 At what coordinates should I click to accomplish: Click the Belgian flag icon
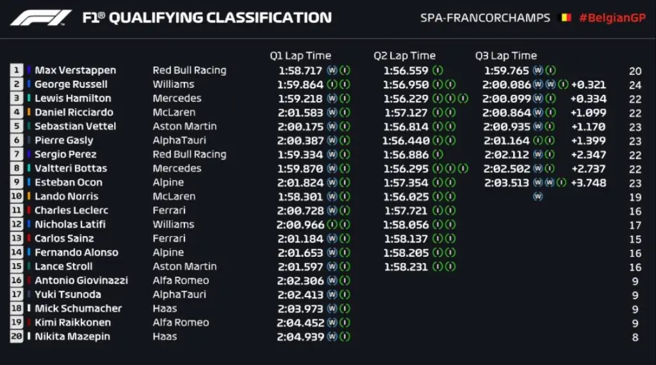[x=566, y=18]
